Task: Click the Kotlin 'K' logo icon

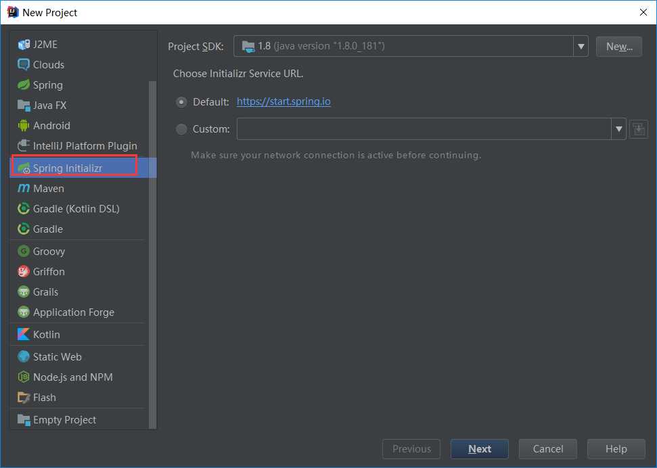Action: [x=24, y=334]
